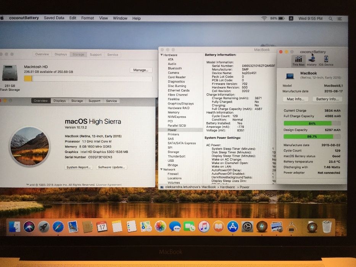Open the License Agreement link
The width and height of the screenshot is (356, 267).
(x=109, y=185)
